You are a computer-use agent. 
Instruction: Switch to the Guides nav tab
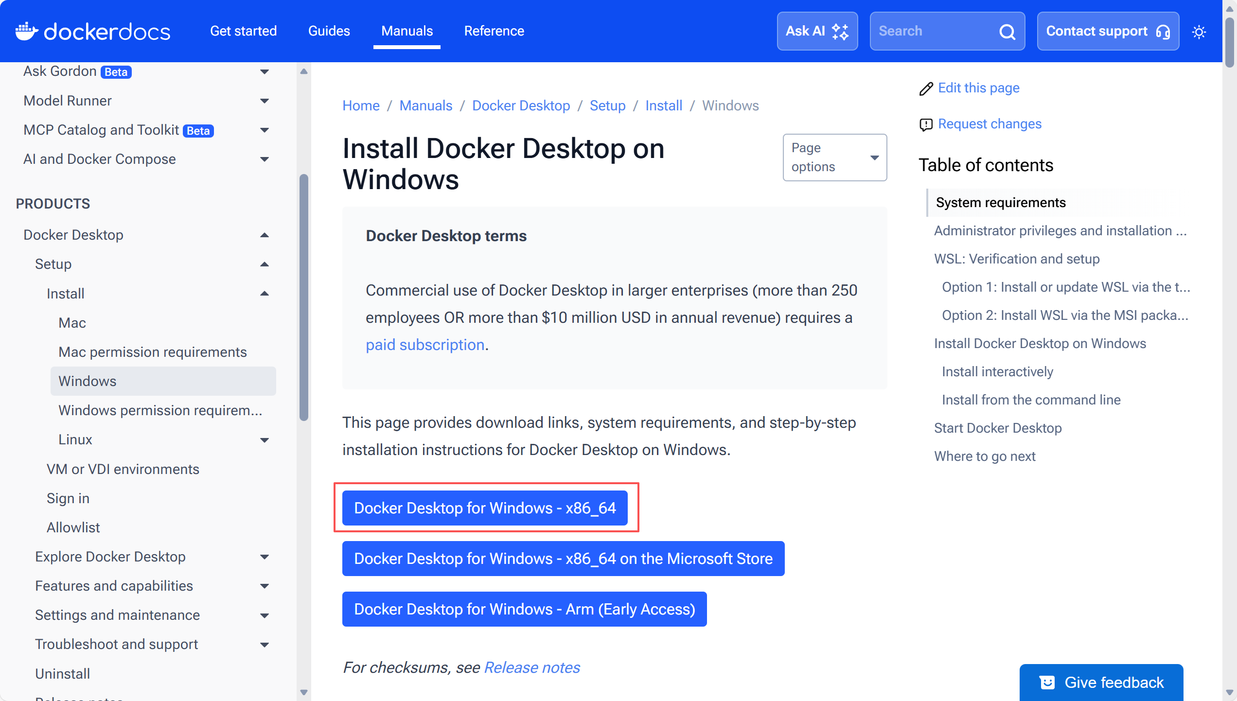coord(329,31)
